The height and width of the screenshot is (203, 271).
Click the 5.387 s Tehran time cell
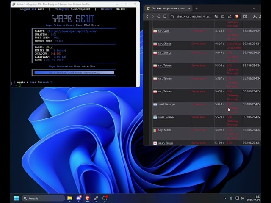pyautogui.click(x=219, y=79)
